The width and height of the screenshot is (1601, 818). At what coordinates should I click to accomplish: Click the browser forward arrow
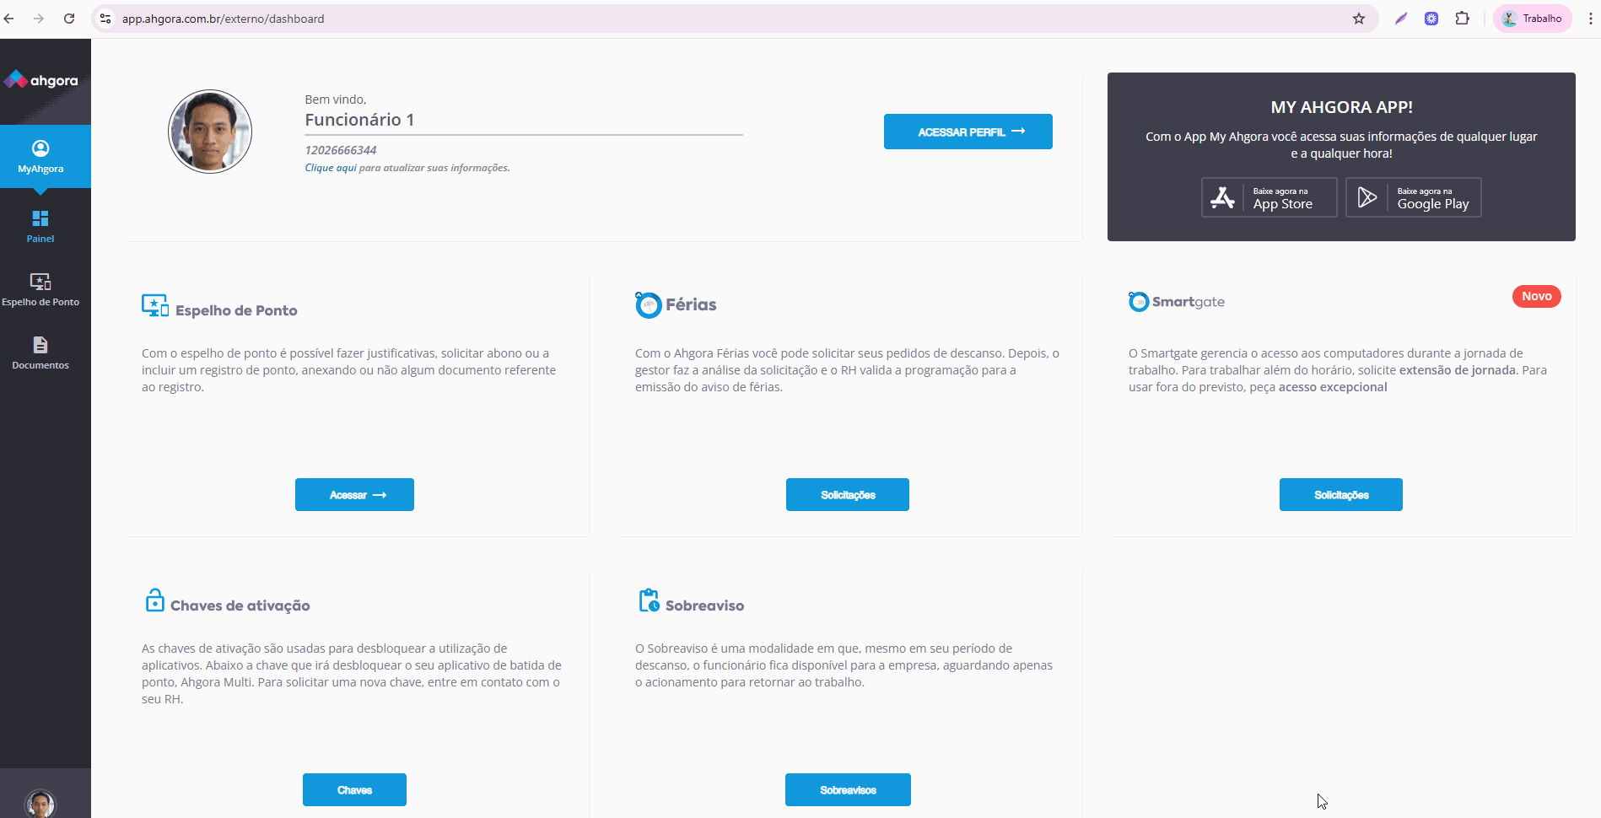(39, 19)
